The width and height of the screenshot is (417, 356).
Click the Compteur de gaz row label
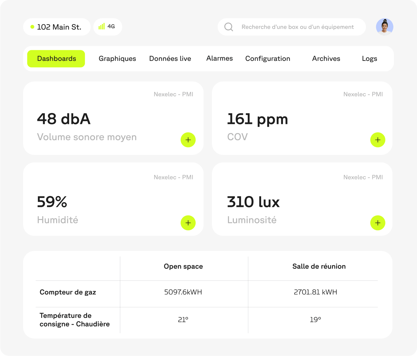pos(68,292)
